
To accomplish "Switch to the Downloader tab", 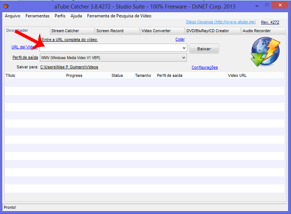I will point(27,30).
